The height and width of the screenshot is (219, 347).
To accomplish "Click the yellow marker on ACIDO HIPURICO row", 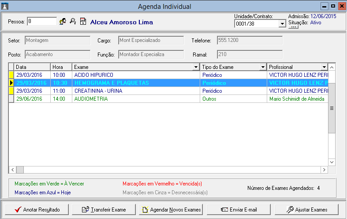I will (12, 75).
